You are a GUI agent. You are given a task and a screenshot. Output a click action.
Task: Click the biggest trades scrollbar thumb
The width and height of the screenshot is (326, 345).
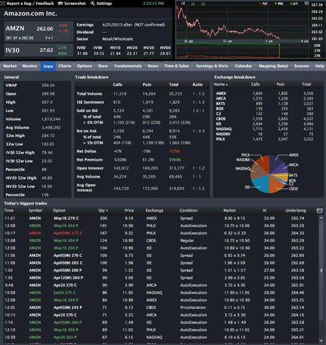coord(321,270)
